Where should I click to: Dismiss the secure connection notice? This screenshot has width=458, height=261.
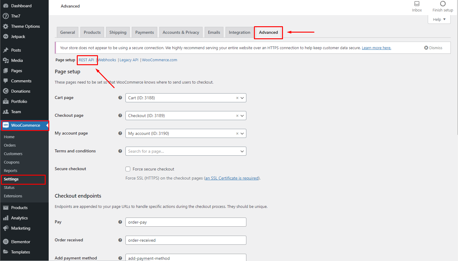(x=433, y=48)
